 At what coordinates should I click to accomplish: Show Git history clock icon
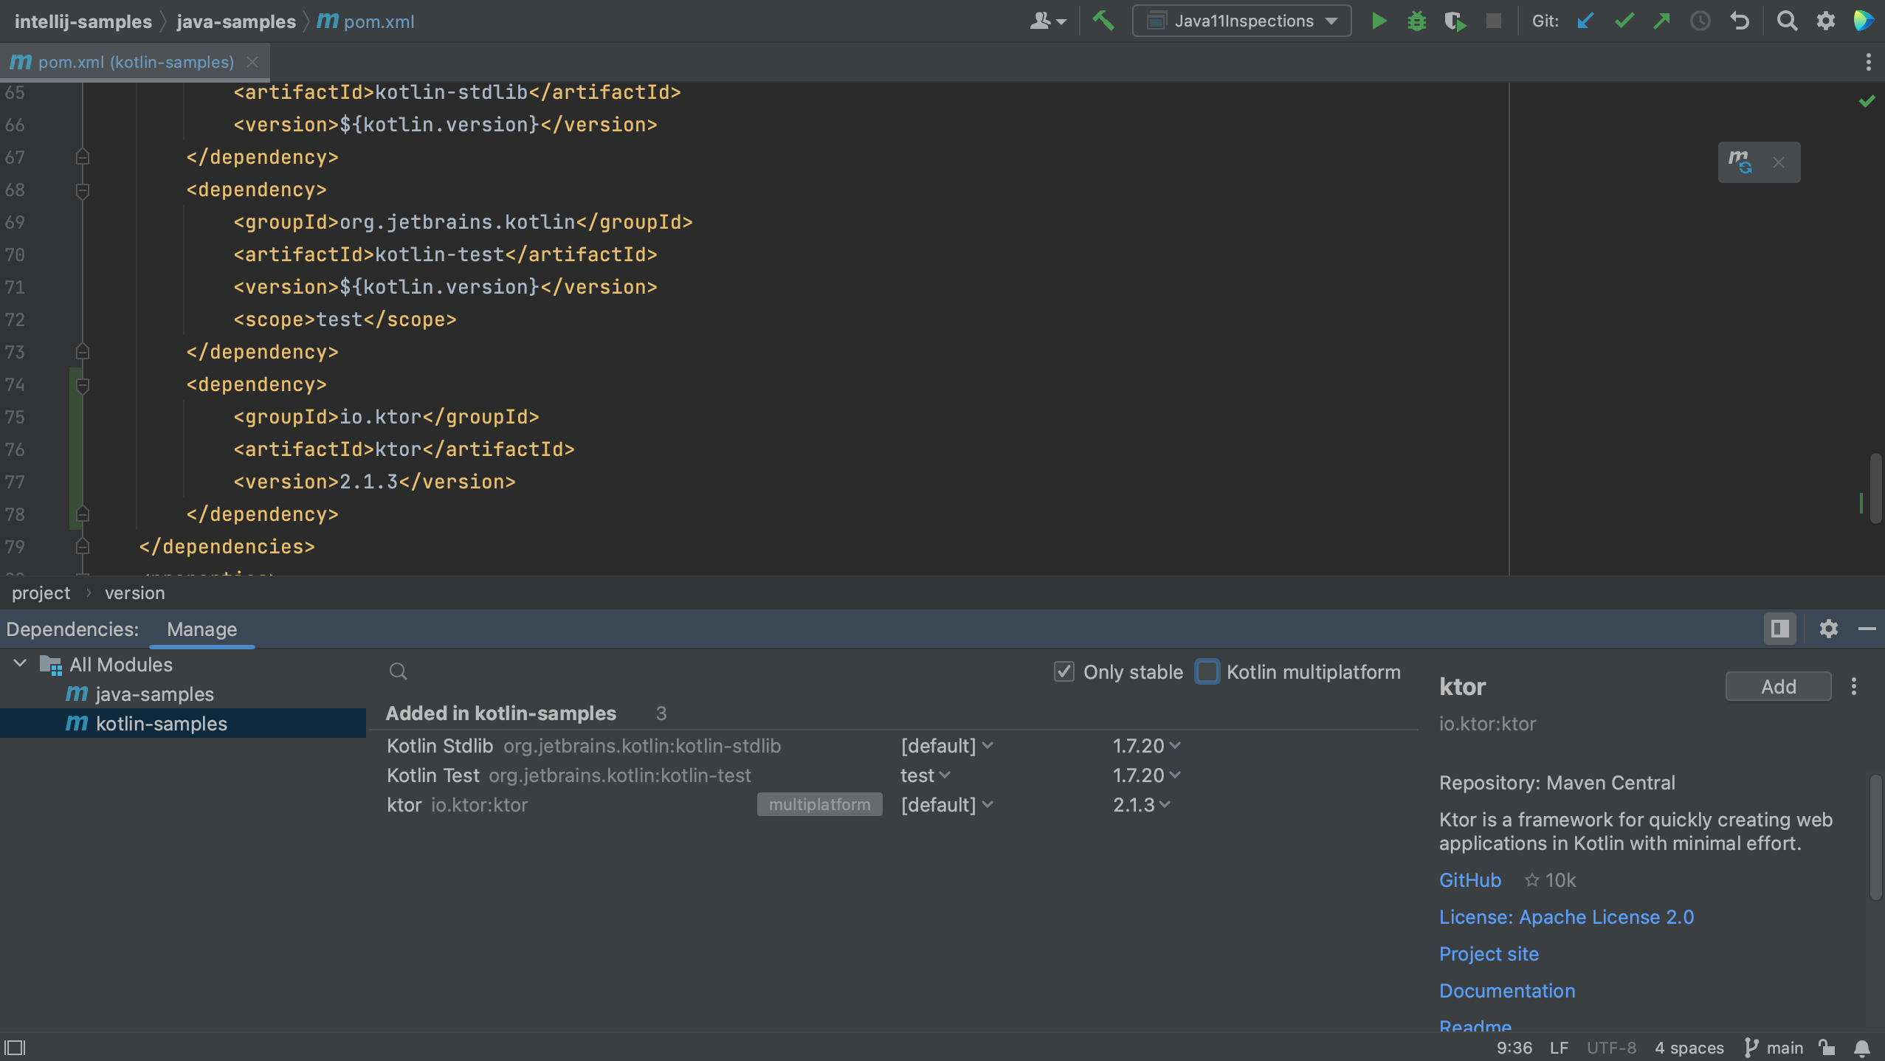(x=1700, y=21)
